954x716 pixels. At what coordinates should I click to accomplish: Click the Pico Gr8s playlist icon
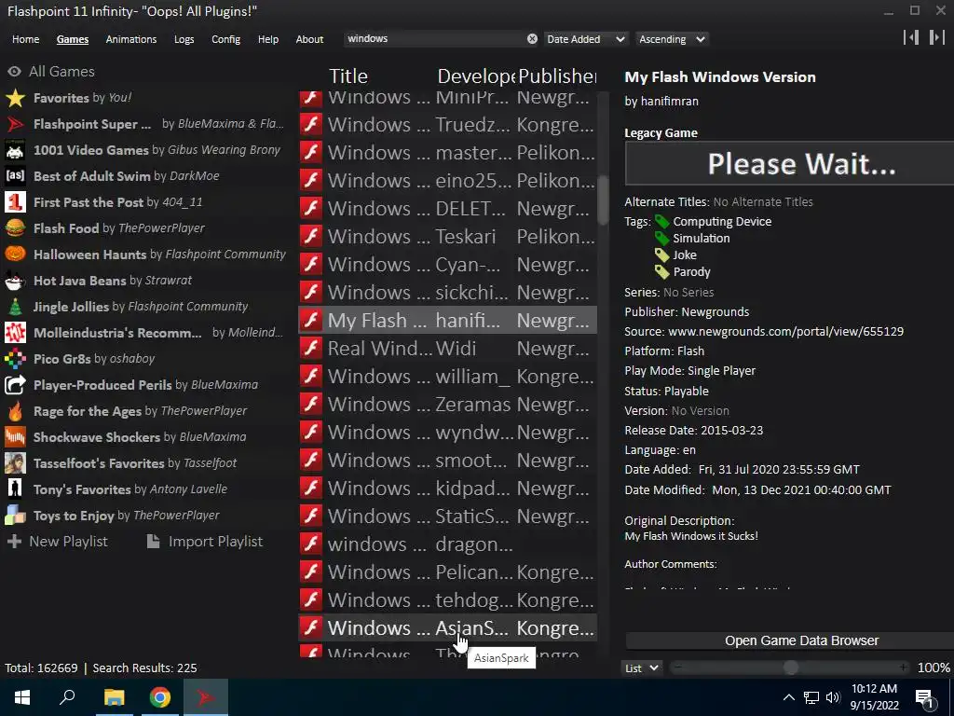pyautogui.click(x=15, y=359)
